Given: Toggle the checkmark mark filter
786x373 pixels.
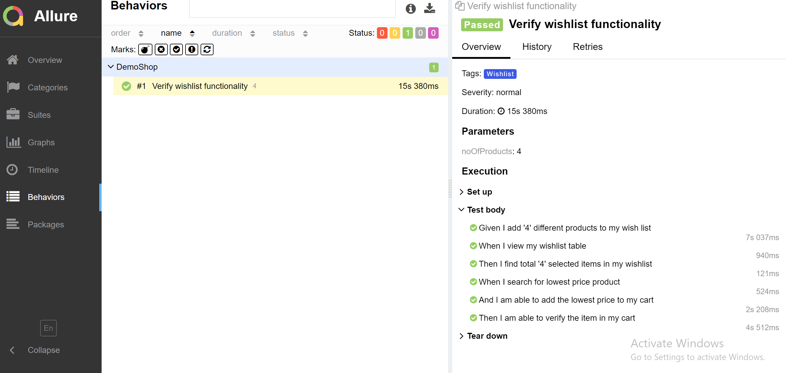Looking at the screenshot, I should coord(176,49).
